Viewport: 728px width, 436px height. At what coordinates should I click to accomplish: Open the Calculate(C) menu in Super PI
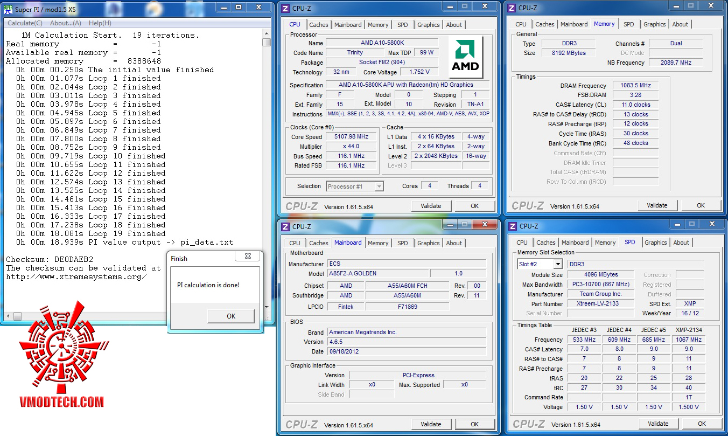click(25, 23)
